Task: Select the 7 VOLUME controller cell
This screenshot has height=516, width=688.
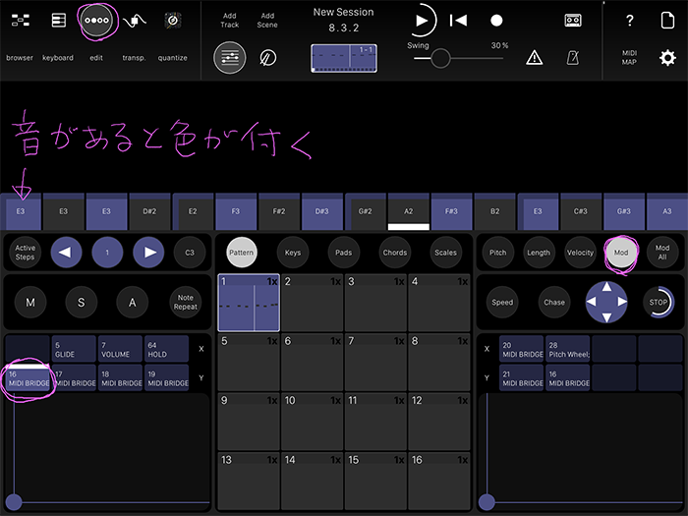Action: click(x=120, y=349)
